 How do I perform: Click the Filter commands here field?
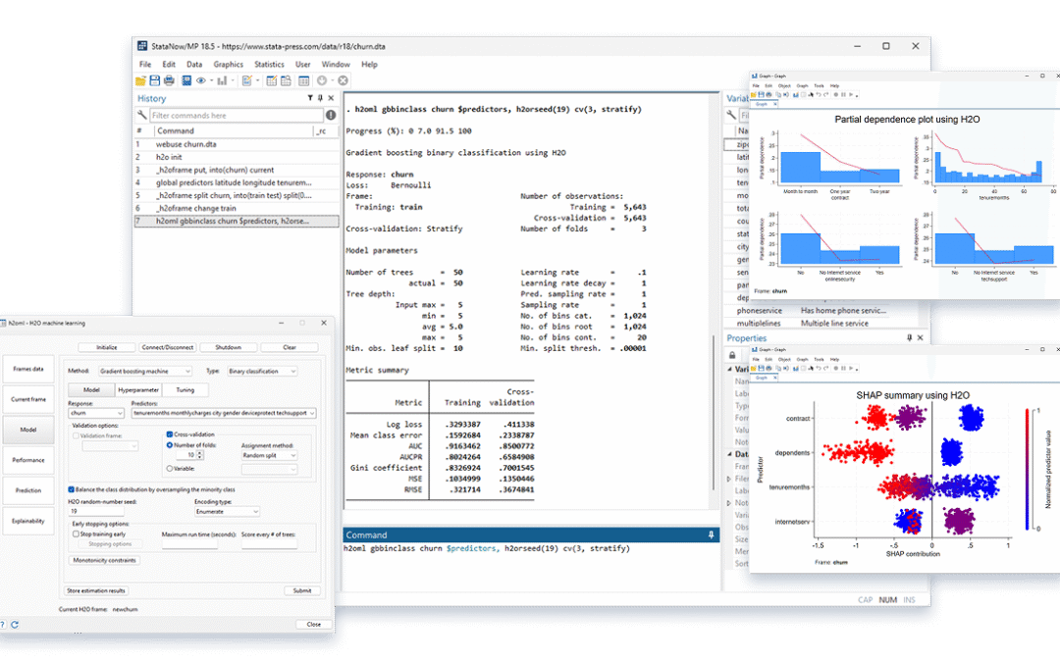point(236,116)
